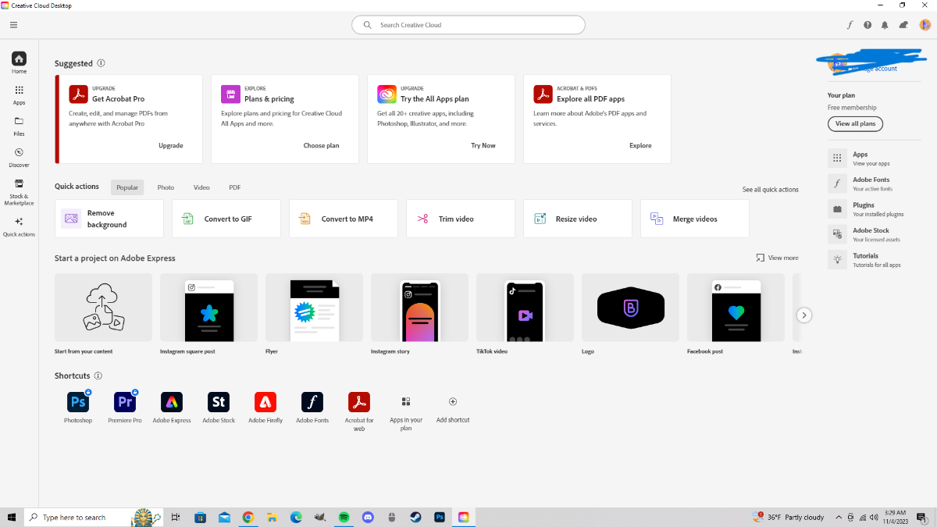Show next Adobe Express templates with arrow
Image resolution: width=937 pixels, height=527 pixels.
[x=804, y=315]
